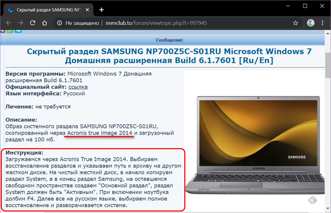Maximize the browser window
The width and height of the screenshot is (331, 213).
point(305,6)
